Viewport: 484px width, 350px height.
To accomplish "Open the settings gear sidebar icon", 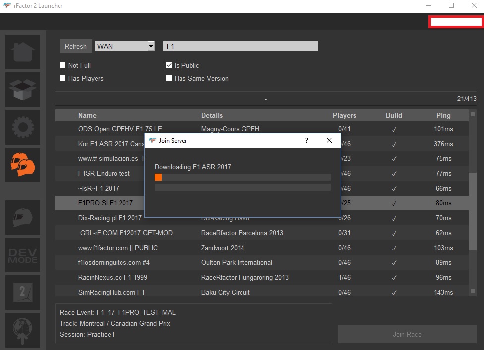I will point(22,127).
